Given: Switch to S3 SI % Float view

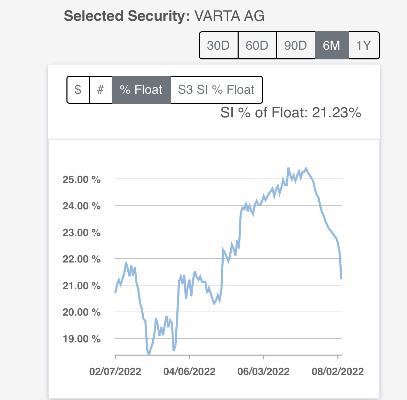Looking at the screenshot, I should [x=216, y=90].
